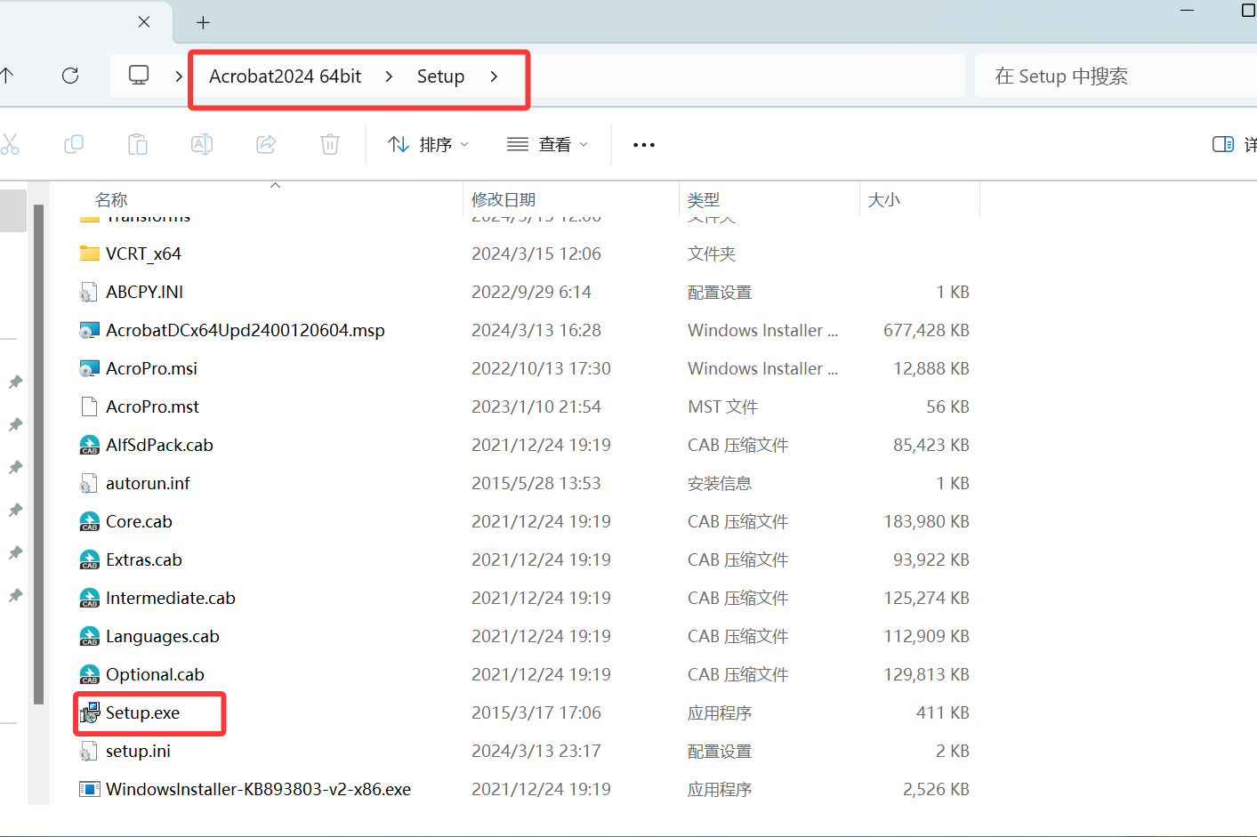Click the Share icon in toolbar
The height and width of the screenshot is (837, 1257).
[266, 144]
